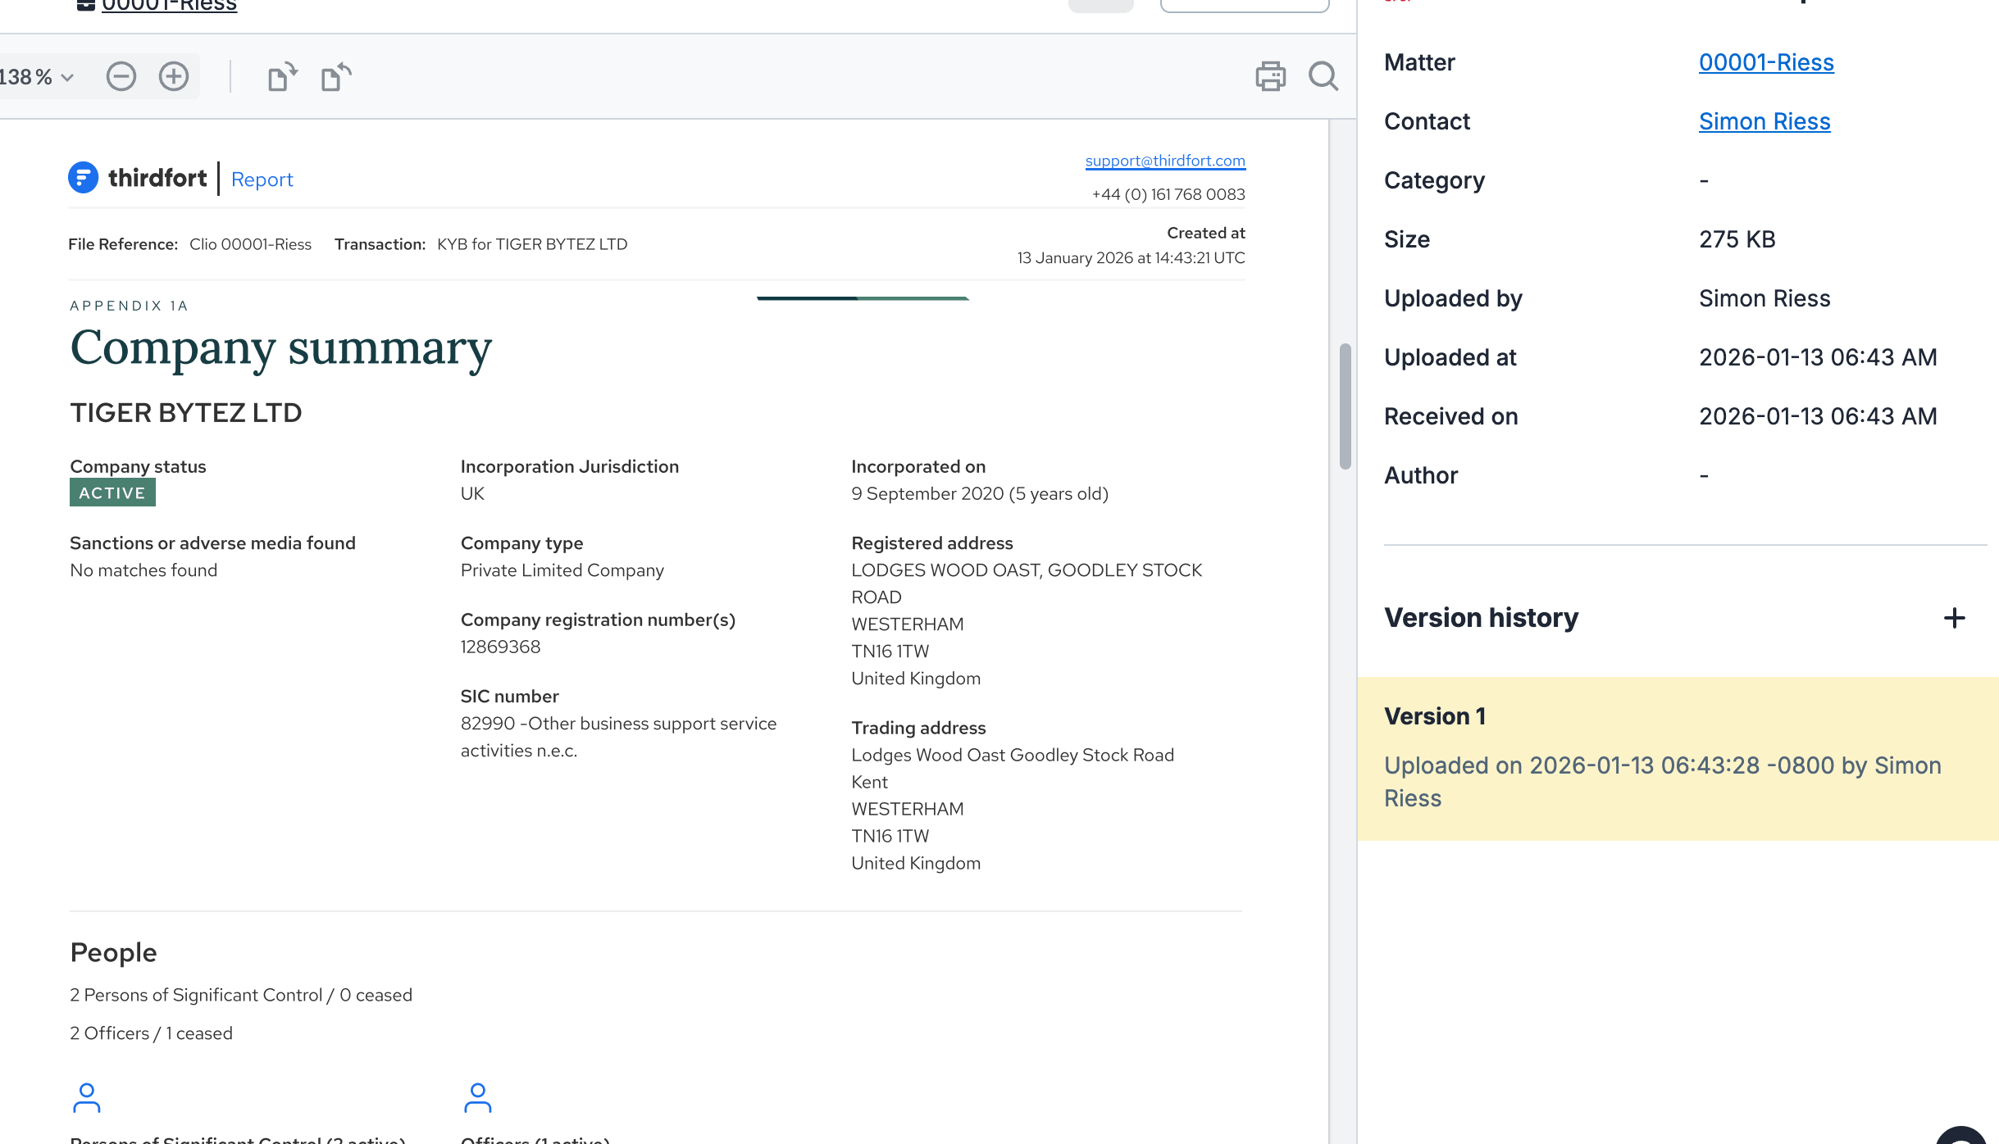This screenshot has width=1999, height=1144.
Task: Rotate the document clockwise
Action: pyautogui.click(x=282, y=77)
